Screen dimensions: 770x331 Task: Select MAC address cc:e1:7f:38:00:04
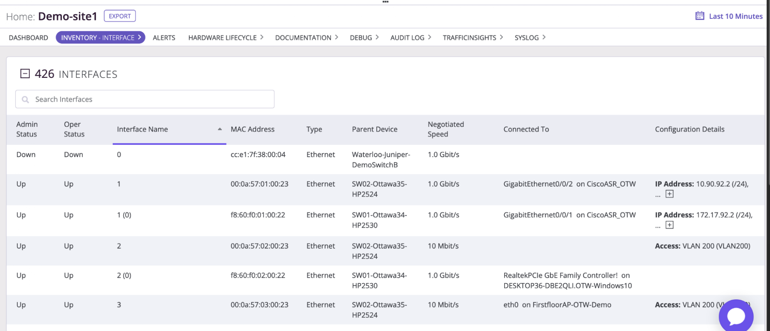pos(258,155)
